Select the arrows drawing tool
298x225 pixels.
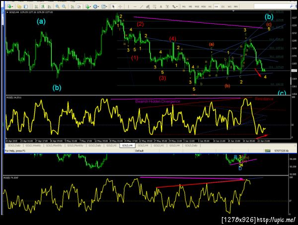coord(174,6)
